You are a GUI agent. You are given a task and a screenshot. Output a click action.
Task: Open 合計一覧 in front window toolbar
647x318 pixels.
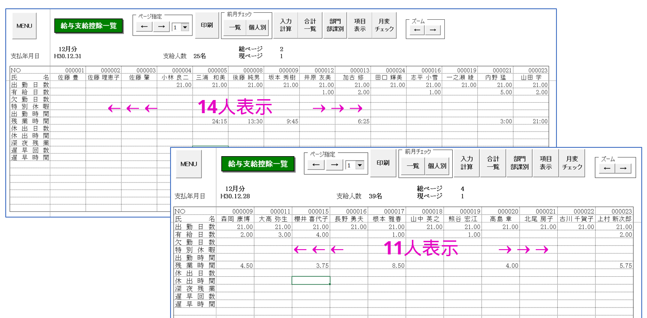pyautogui.click(x=493, y=163)
